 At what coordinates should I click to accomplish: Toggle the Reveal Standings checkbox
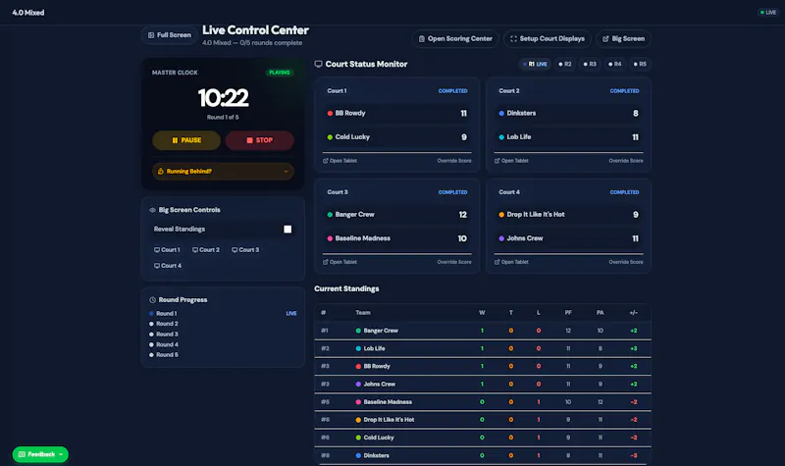click(288, 230)
